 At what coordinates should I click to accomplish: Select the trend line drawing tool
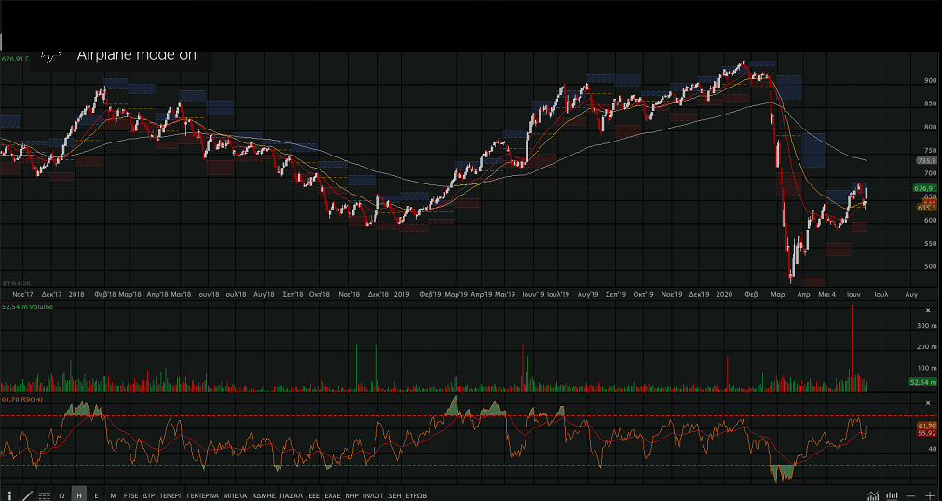pyautogui.click(x=27, y=494)
